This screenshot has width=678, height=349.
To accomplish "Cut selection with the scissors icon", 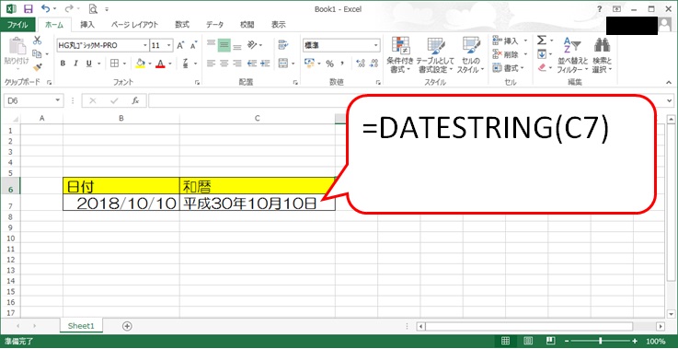I will 38,41.
